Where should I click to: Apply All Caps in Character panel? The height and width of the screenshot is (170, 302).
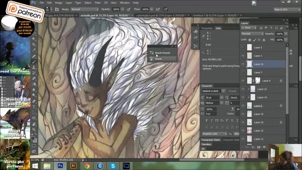coord(217,121)
